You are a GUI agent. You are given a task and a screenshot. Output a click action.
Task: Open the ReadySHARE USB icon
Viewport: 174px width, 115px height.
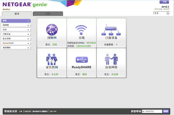(82, 60)
